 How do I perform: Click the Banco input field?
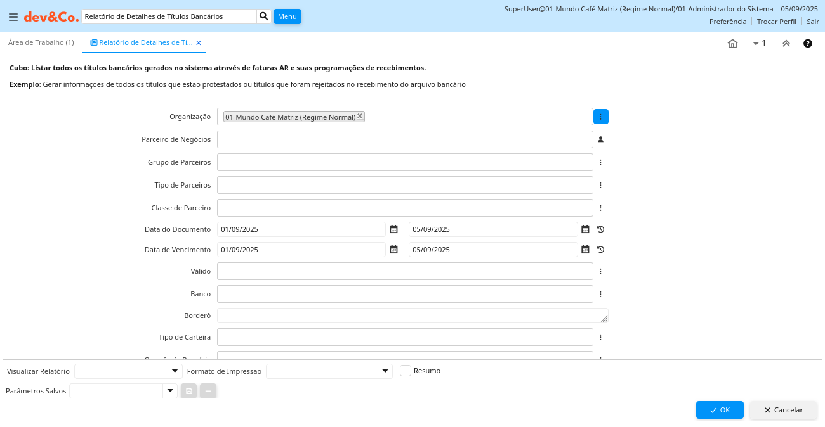(x=405, y=294)
